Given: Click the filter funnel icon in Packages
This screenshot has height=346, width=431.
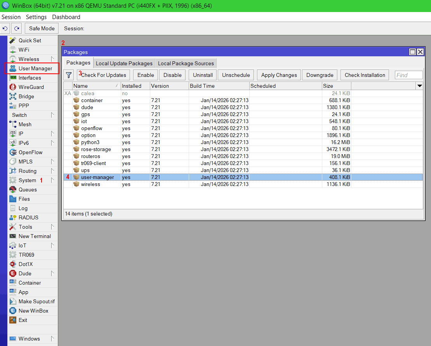Looking at the screenshot, I should point(69,75).
